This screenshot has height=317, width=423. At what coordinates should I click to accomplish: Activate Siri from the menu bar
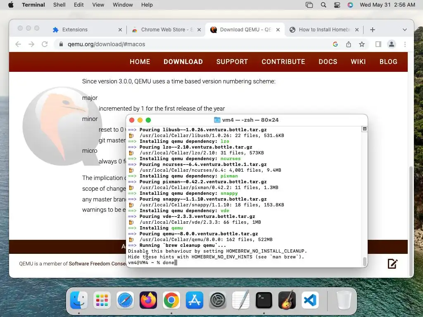pos(350,5)
